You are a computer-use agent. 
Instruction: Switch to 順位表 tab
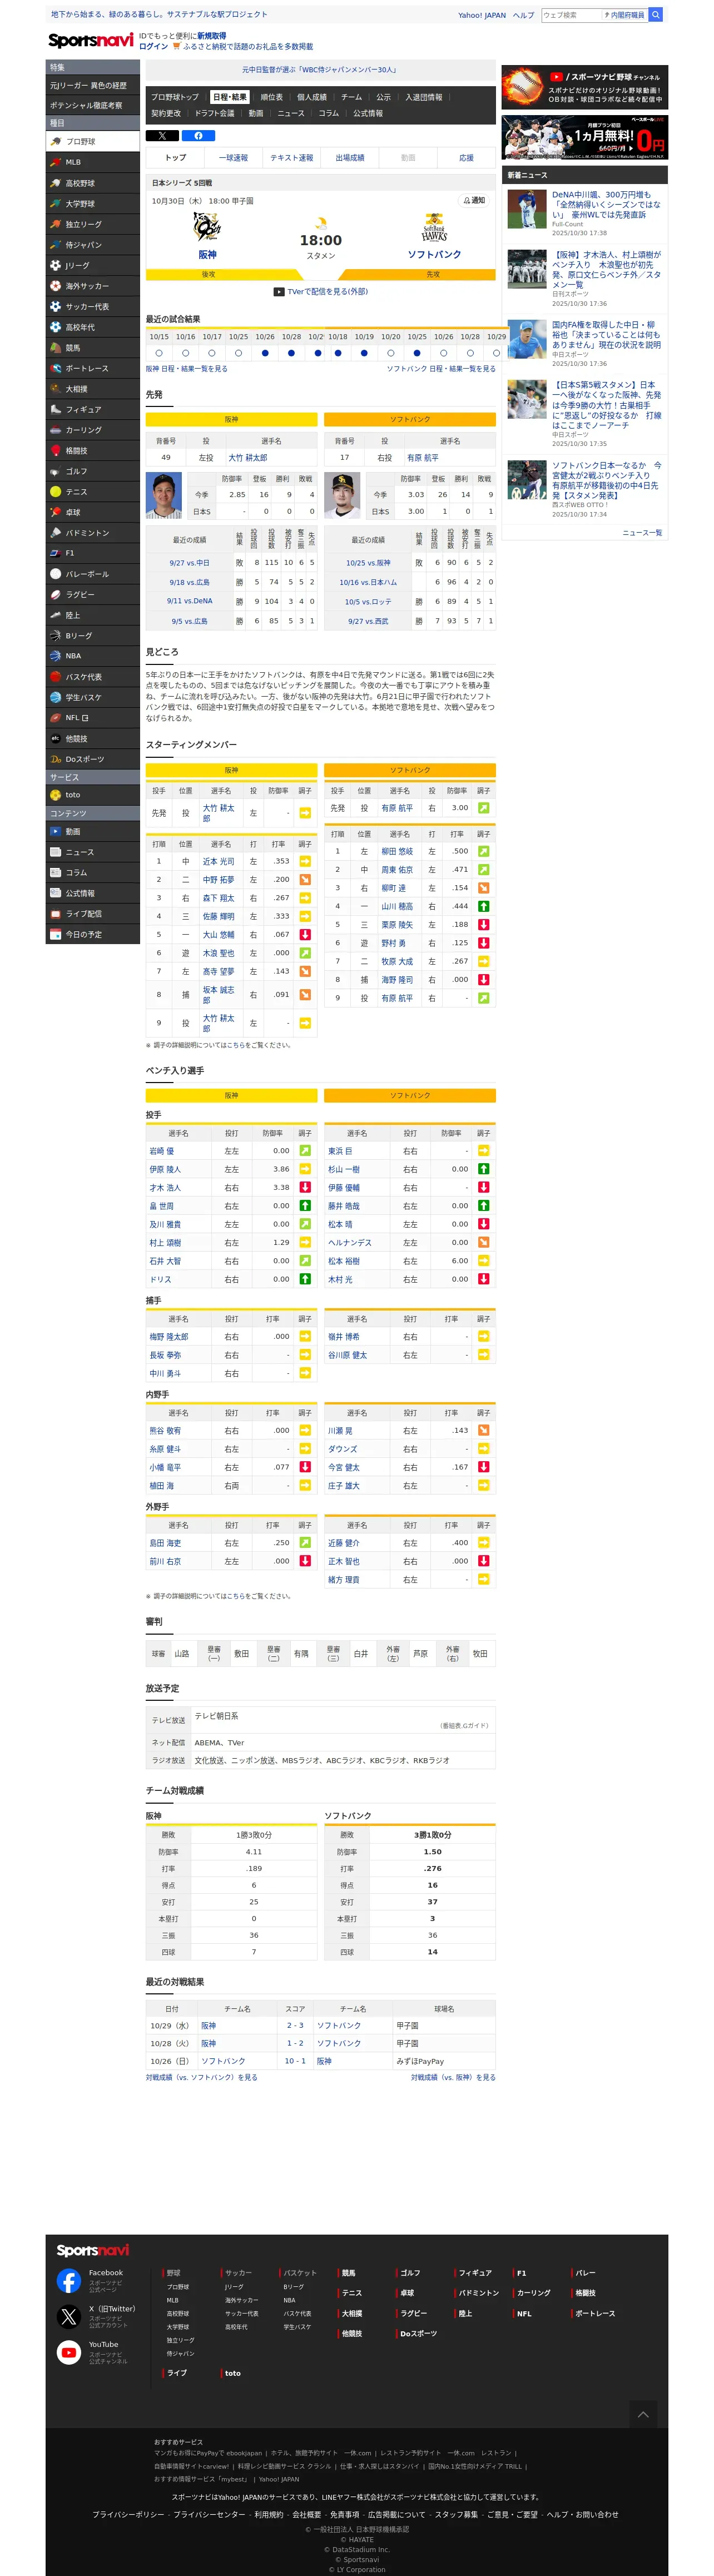click(x=271, y=97)
